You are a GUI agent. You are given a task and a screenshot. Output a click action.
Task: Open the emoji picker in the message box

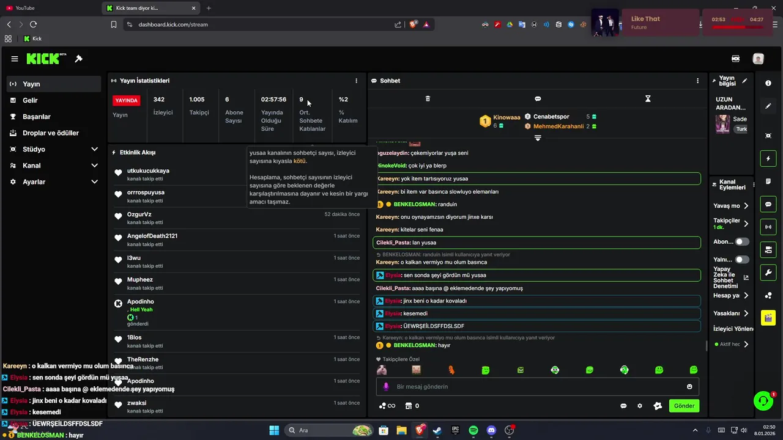click(689, 387)
